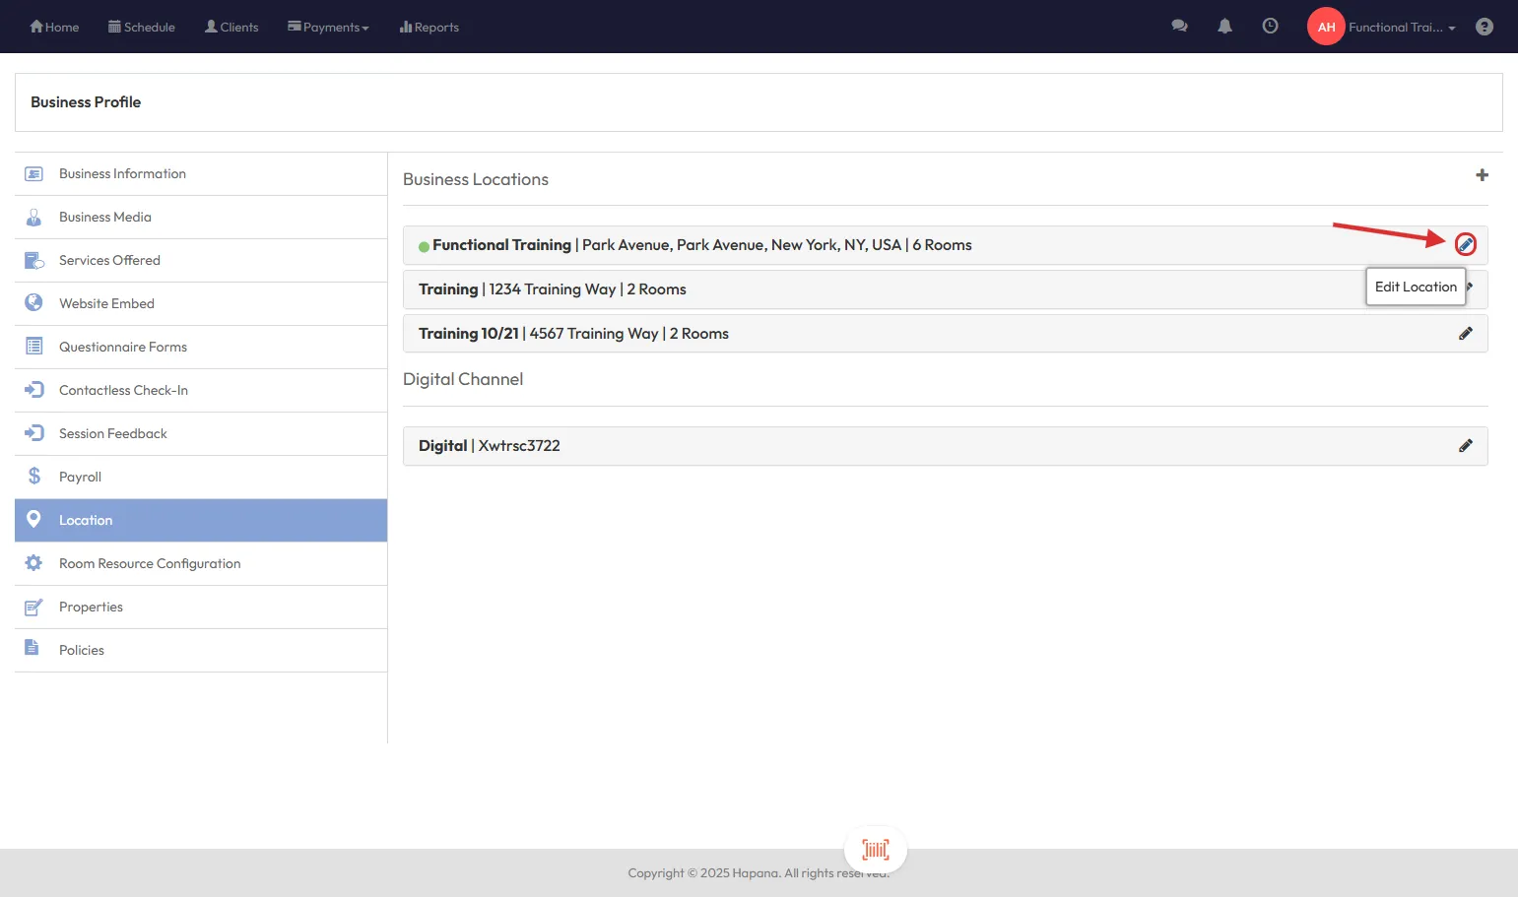Edit the Functional Training location pencil icon
1518x897 pixels.
[x=1465, y=244]
